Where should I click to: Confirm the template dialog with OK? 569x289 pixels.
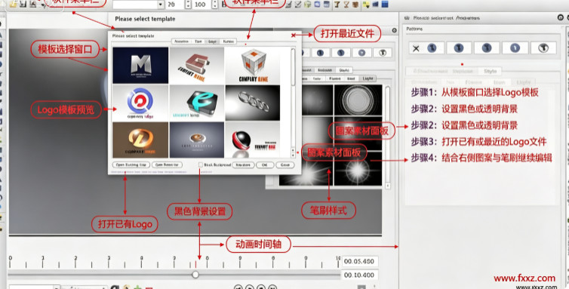[265, 164]
